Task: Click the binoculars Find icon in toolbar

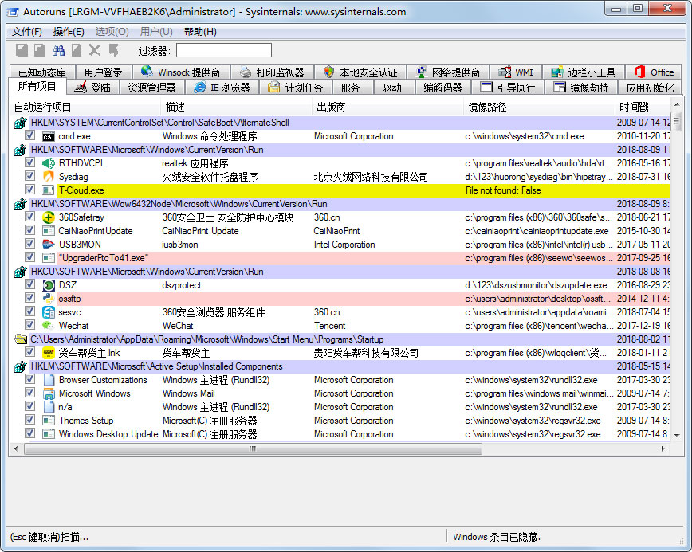Action: [x=58, y=50]
